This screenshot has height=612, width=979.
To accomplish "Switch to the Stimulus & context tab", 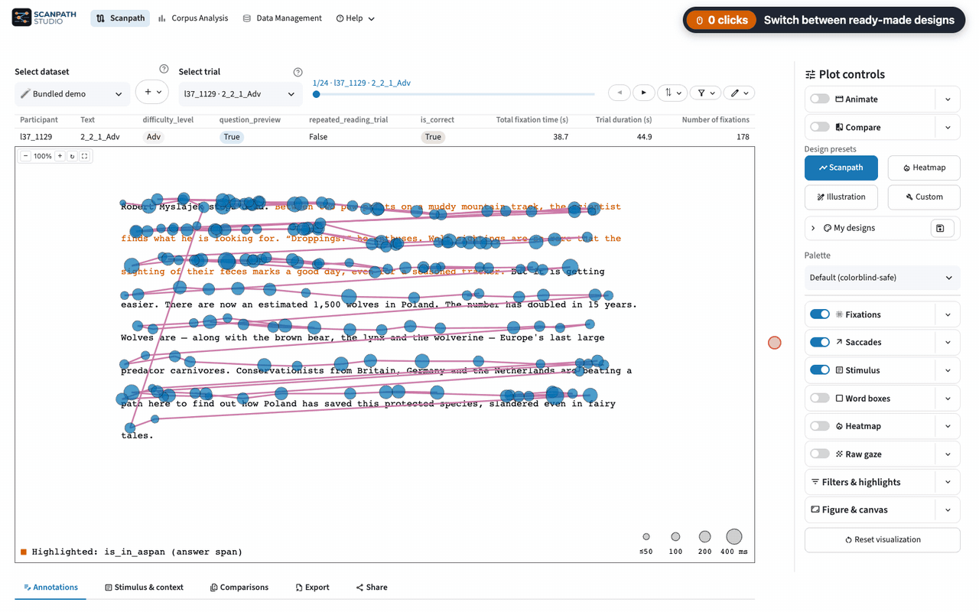I will click(144, 588).
